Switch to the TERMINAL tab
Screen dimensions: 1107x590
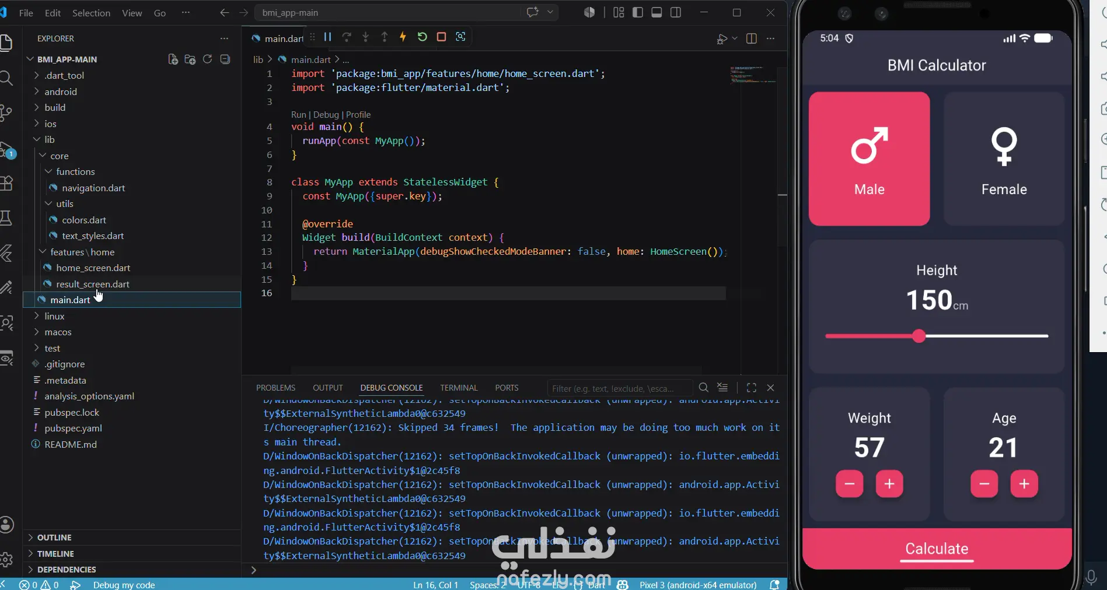[459, 388]
